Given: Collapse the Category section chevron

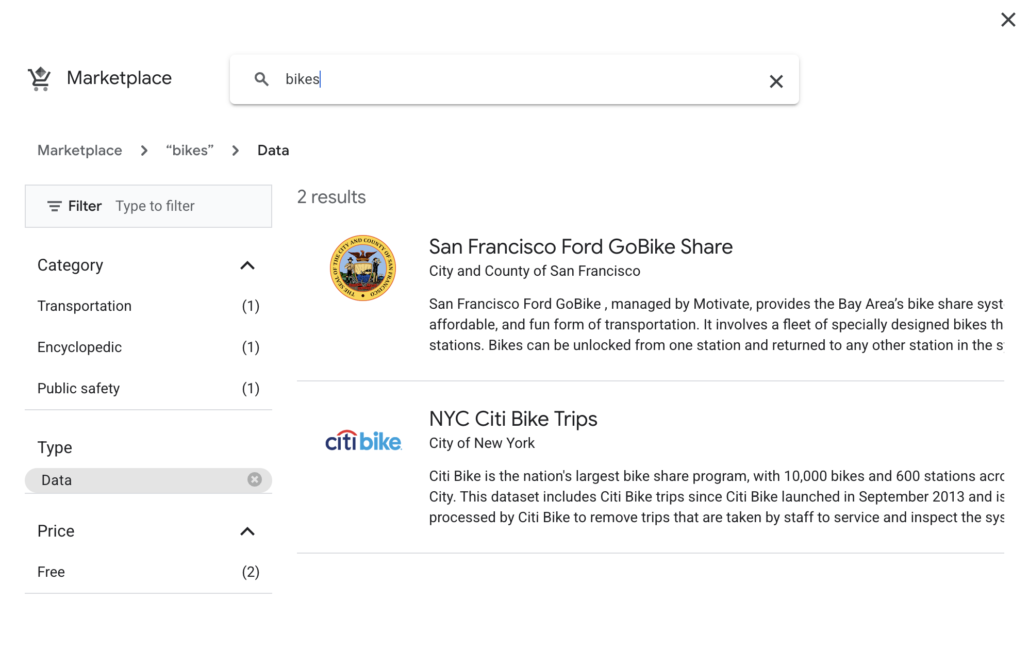Looking at the screenshot, I should pyautogui.click(x=247, y=265).
